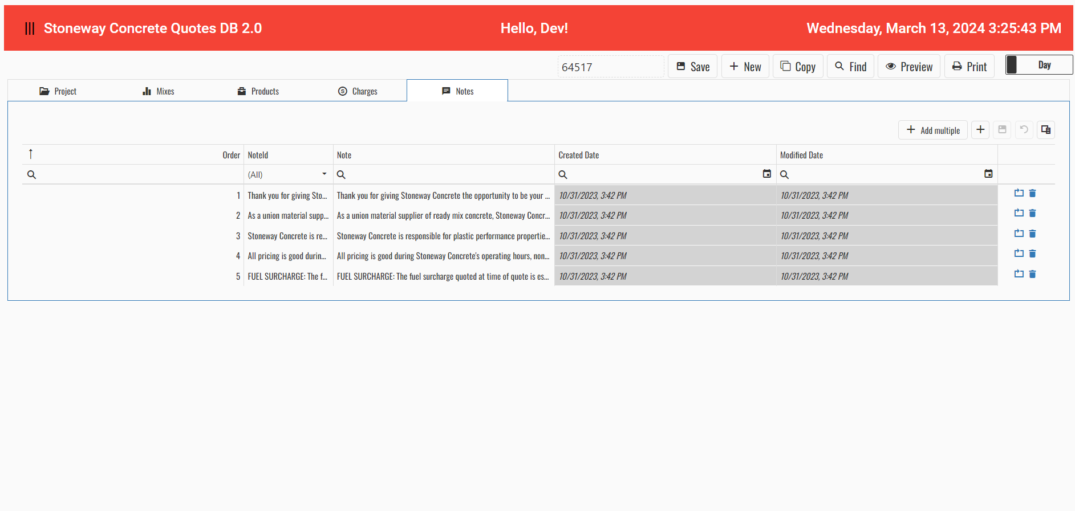Viewport: 1075px width, 511px height.
Task: Open the column chooser icon
Action: 1046,130
